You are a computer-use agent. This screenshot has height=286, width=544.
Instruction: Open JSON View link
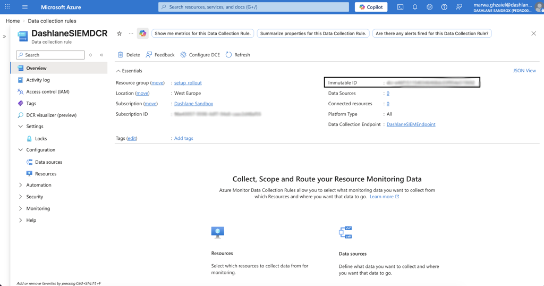pos(524,71)
